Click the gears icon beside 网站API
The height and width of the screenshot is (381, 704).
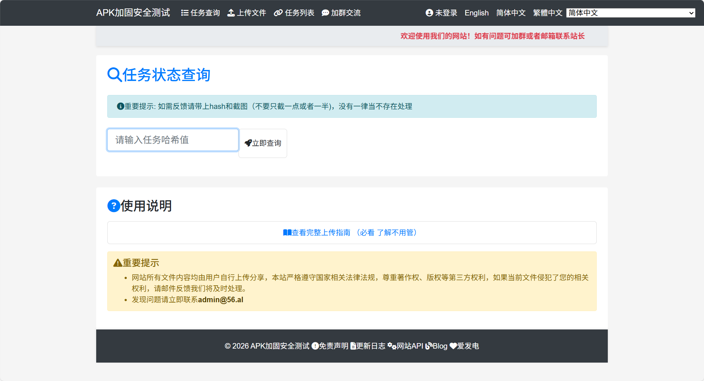click(x=392, y=346)
